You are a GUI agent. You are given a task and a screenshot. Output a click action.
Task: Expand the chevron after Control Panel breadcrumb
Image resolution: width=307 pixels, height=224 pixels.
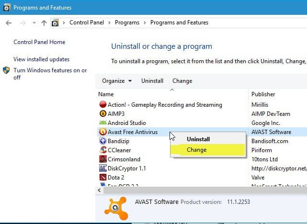[110, 22]
